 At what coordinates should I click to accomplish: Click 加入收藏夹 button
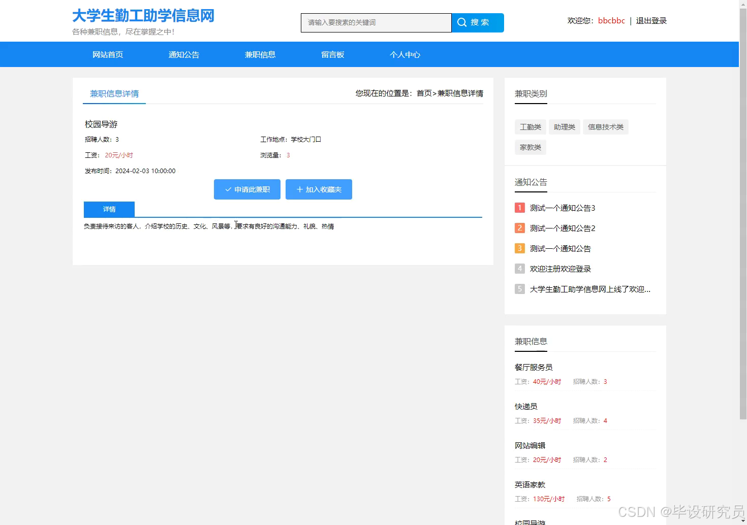pyautogui.click(x=319, y=189)
